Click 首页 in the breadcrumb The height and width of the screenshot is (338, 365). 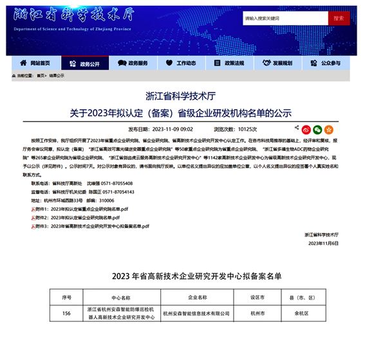41,76
